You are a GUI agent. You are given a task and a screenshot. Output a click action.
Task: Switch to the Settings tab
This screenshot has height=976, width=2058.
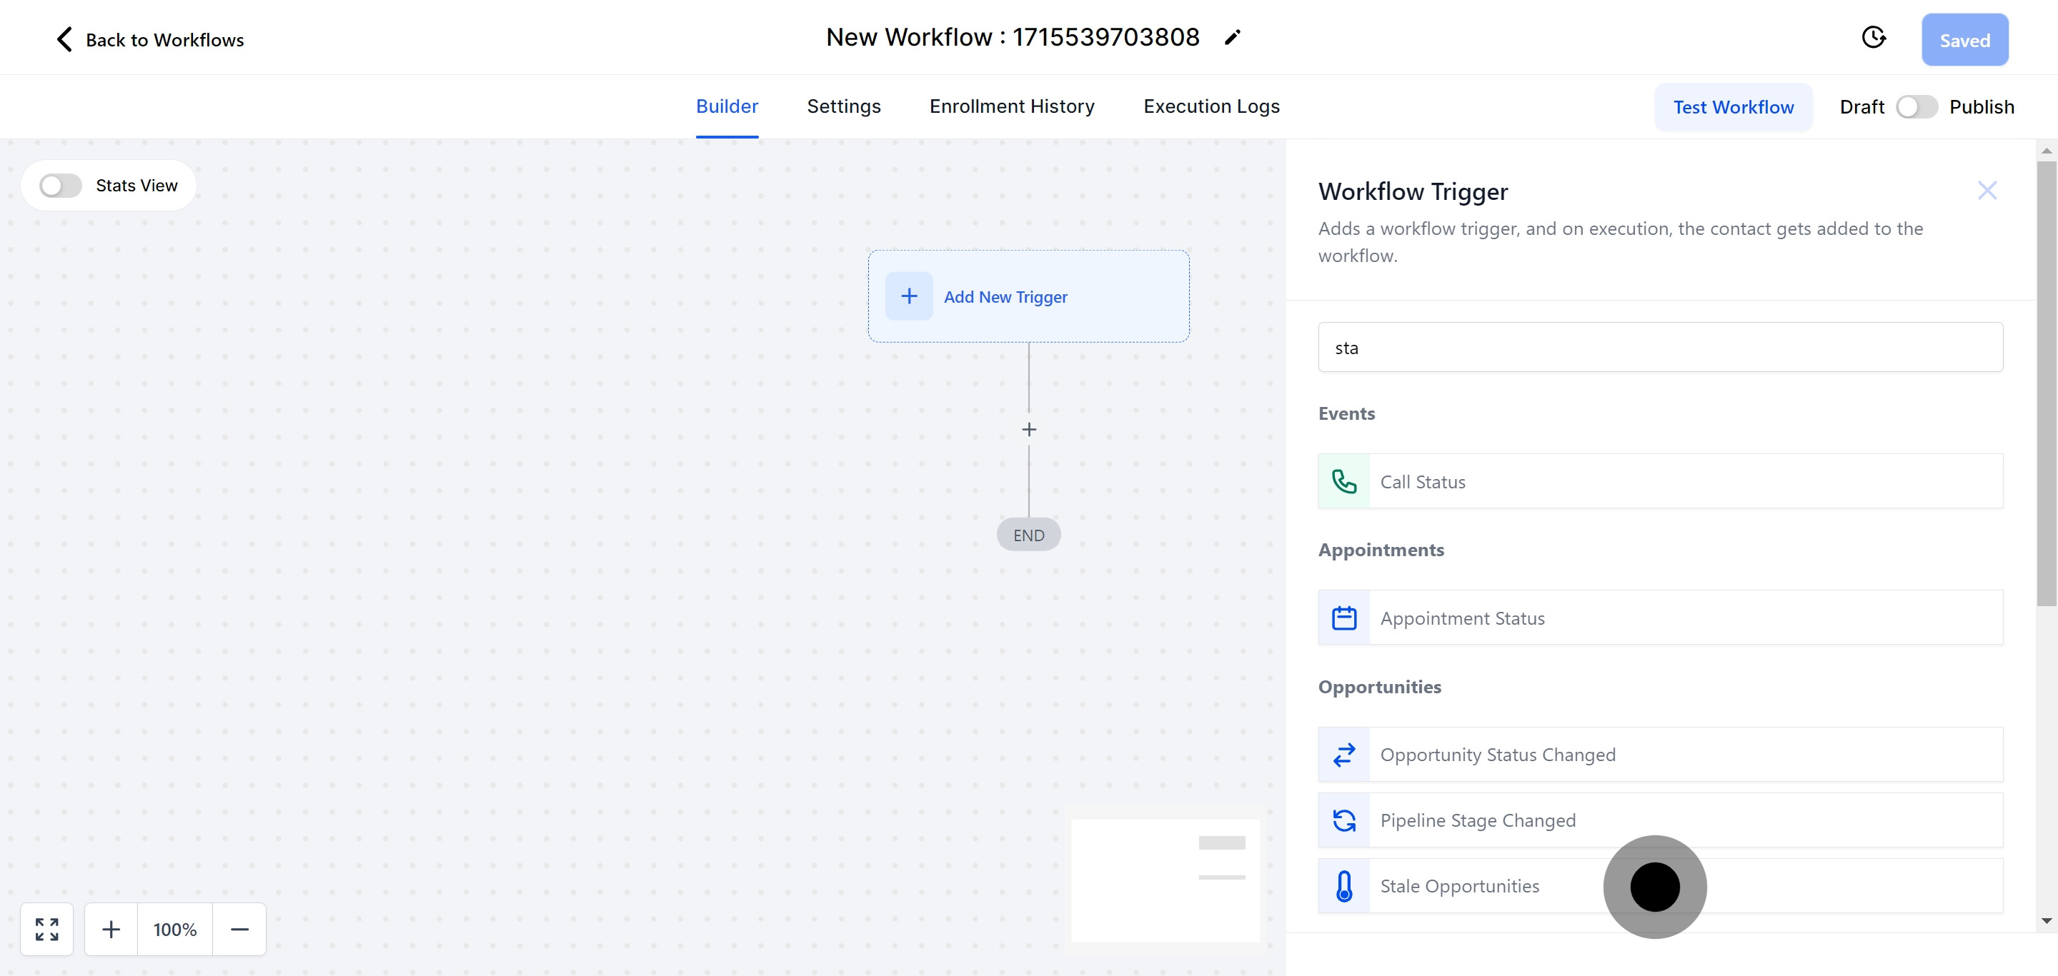pyautogui.click(x=843, y=106)
